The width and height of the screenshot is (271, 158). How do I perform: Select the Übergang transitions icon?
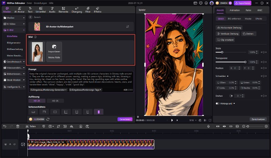click(77, 10)
